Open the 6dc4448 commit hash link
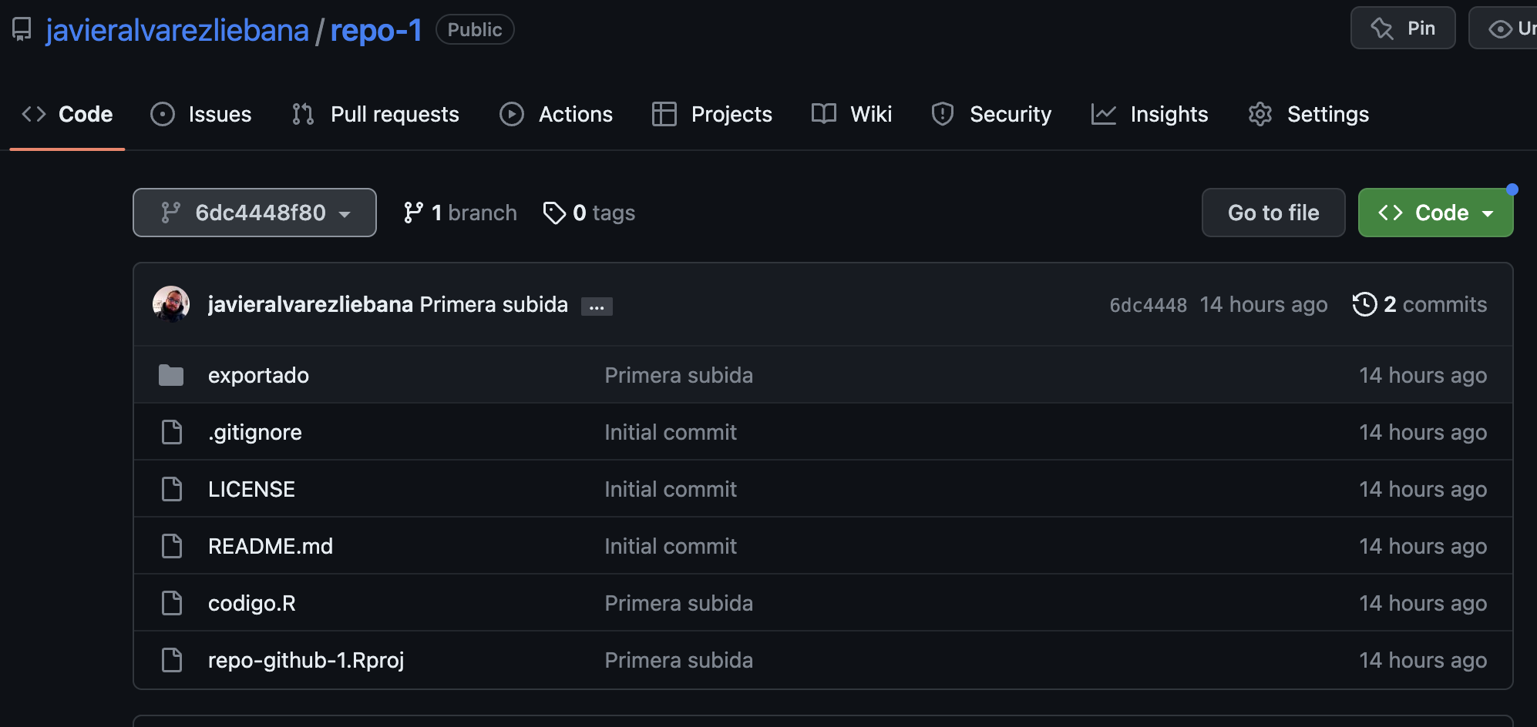This screenshot has height=727, width=1537. [x=1148, y=305]
